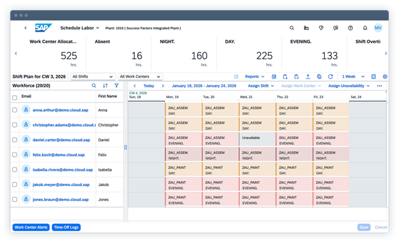Viewport: 399px width, 243px height.
Task: Click the Work Center Allocation 525 card
Action: point(53,54)
